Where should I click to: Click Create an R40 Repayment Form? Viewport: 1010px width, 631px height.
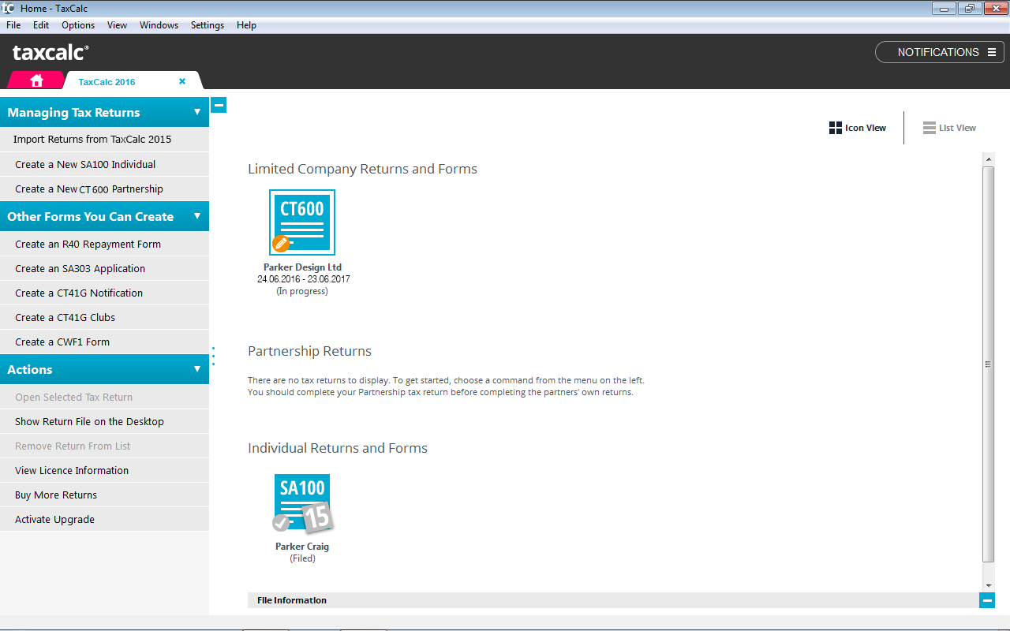[88, 245]
